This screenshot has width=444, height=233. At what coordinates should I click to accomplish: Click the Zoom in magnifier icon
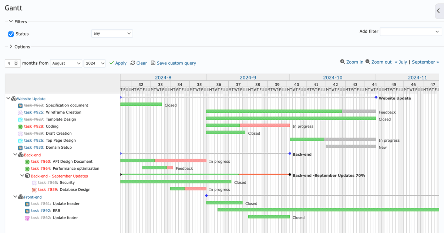pos(343,62)
